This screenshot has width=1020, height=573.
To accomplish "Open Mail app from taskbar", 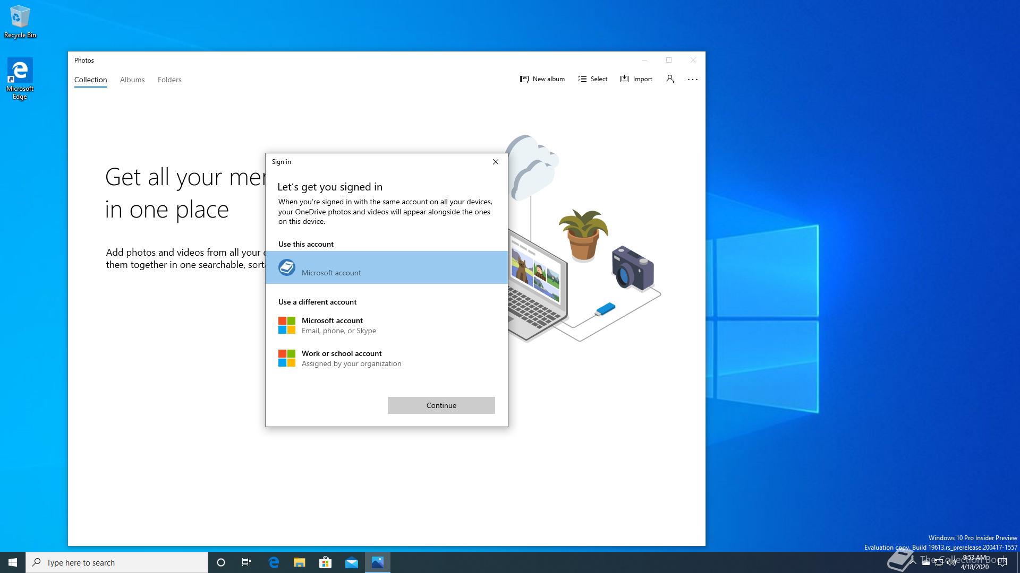I will tap(352, 562).
